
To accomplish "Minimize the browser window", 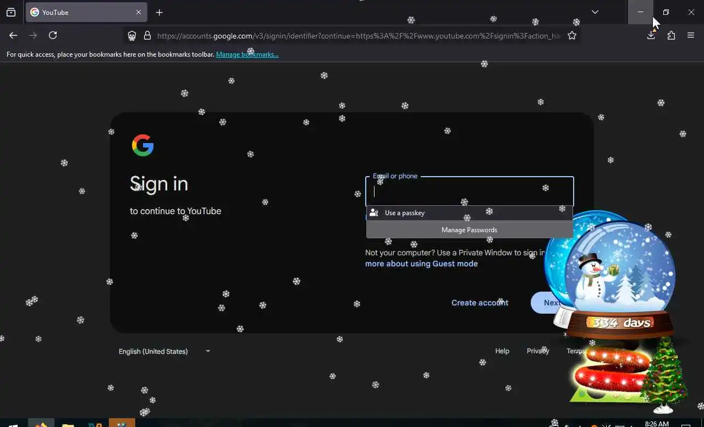I will (641, 12).
